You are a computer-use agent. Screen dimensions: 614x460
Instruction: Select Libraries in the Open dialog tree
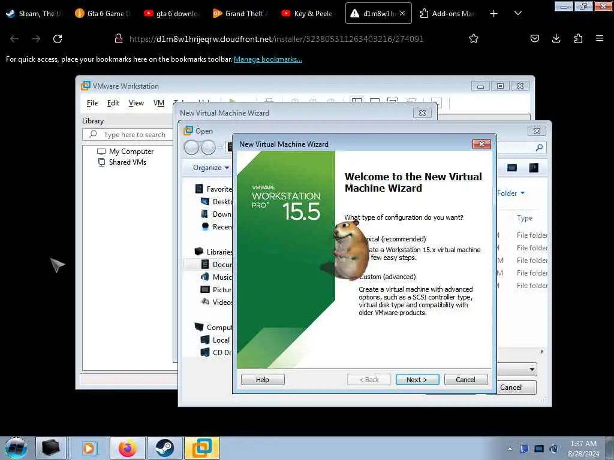[213, 252]
